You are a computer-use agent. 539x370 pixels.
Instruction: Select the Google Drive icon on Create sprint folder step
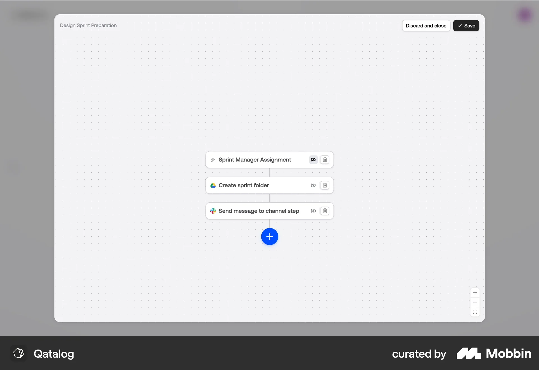pos(213,185)
